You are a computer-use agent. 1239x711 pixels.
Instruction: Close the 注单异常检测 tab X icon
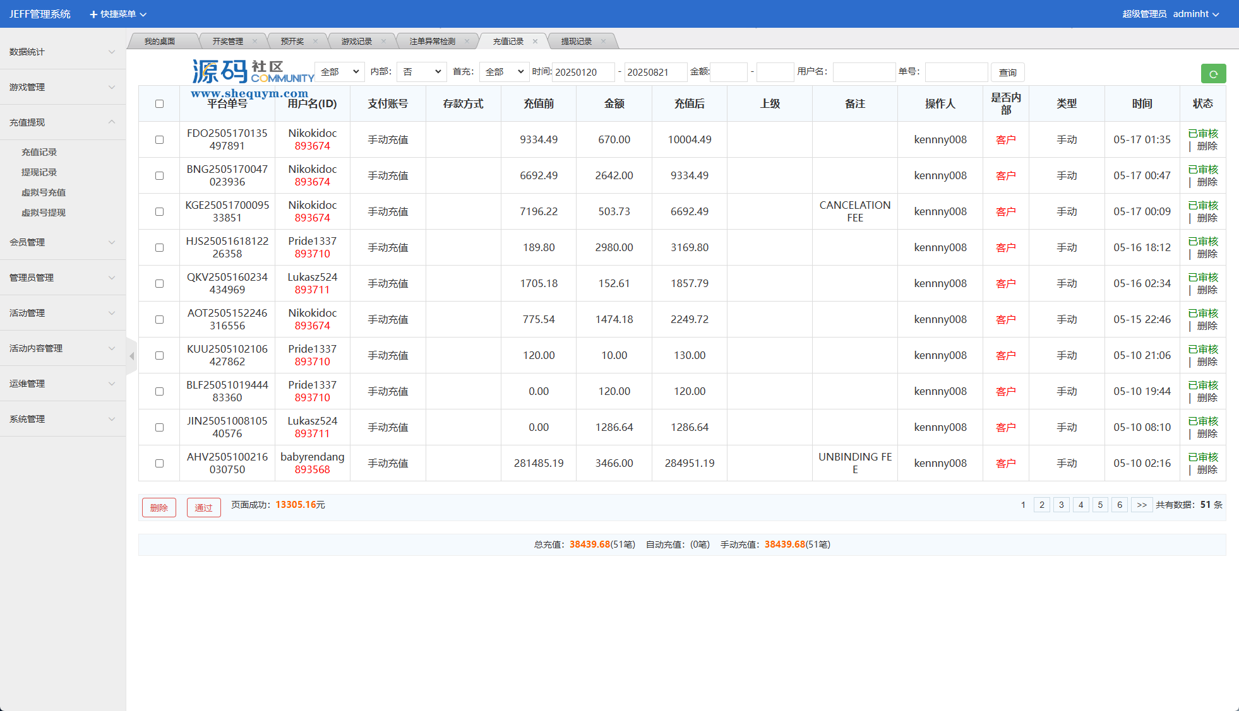point(467,42)
